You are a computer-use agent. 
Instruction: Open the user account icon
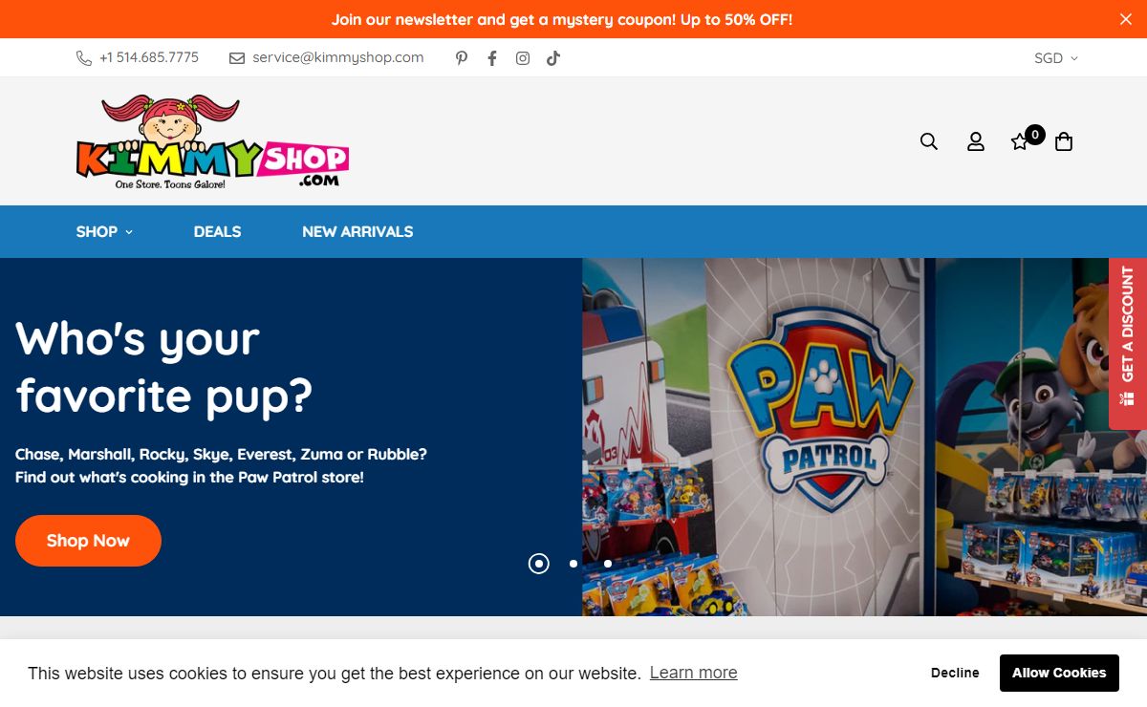[x=976, y=141]
